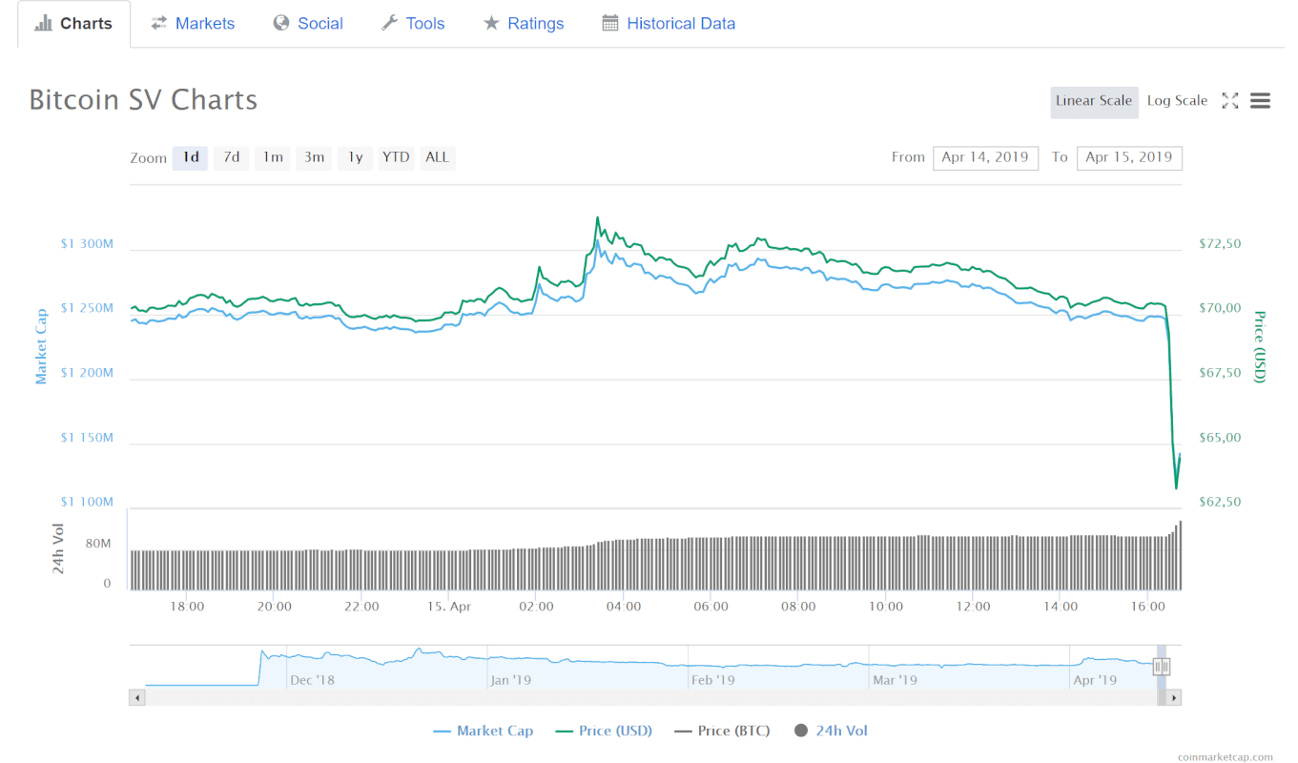Click Jan '19 on the navigator timeline
Viewport: 1298px width, 763px height.
511,680
